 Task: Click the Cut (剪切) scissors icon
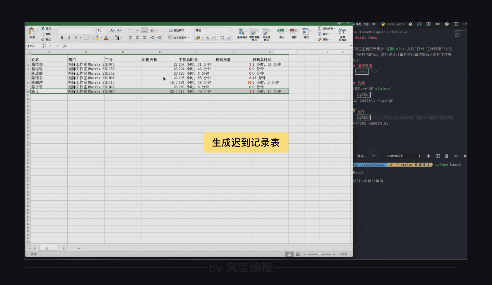pos(43,28)
